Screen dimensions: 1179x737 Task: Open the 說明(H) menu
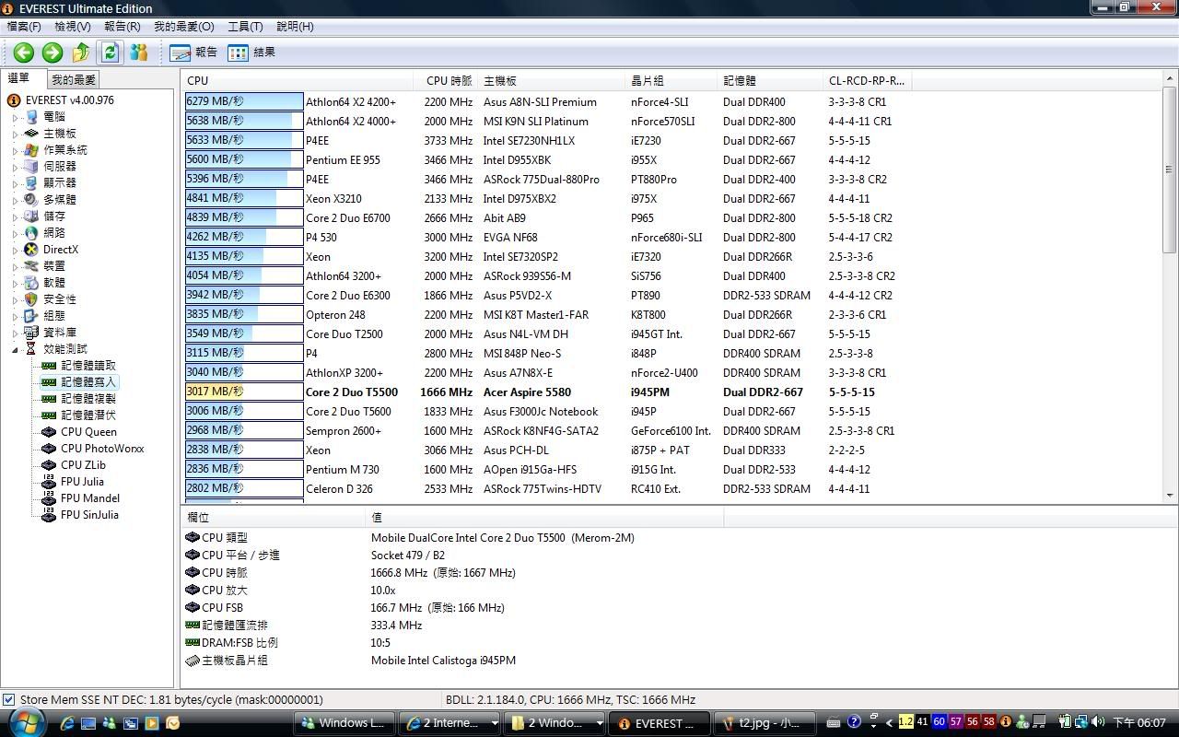pyautogui.click(x=295, y=27)
